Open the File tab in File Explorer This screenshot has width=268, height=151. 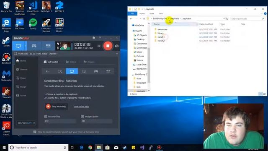[x=132, y=13]
